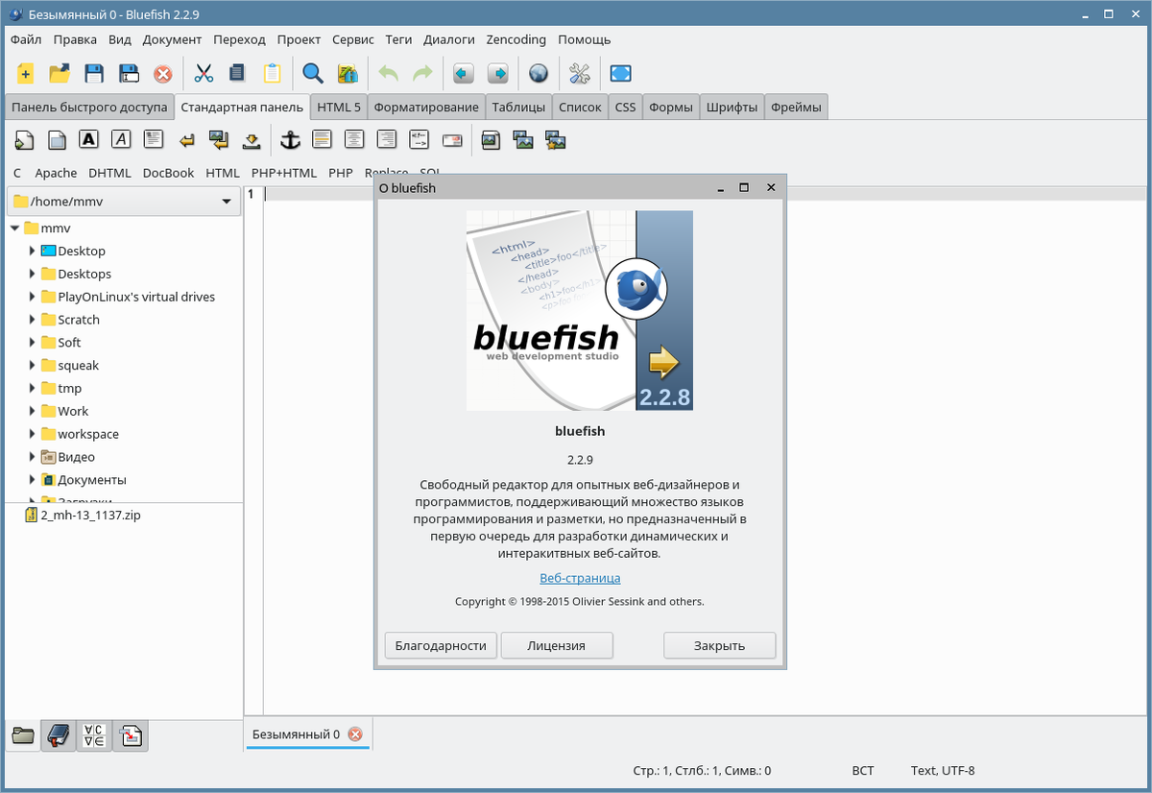
Task: Click the Лицензия button
Action: coord(557,645)
